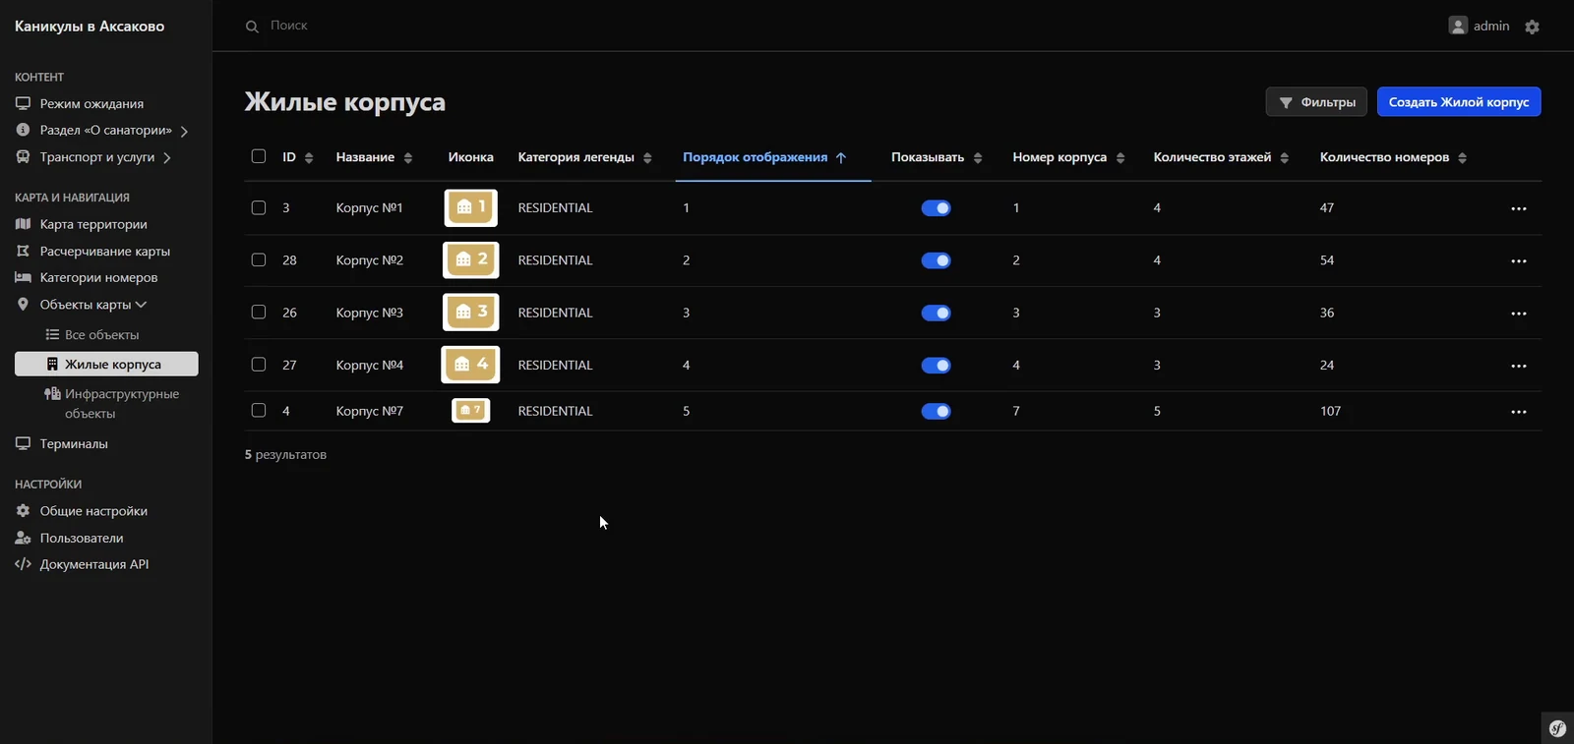Sort by Порядок отображения column
This screenshot has width=1574, height=744.
[x=764, y=157]
